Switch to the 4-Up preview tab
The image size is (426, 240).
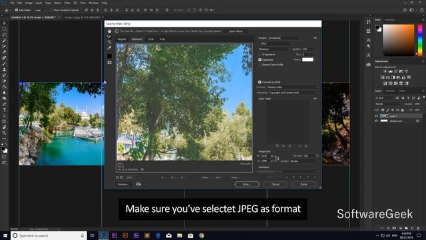coord(162,39)
